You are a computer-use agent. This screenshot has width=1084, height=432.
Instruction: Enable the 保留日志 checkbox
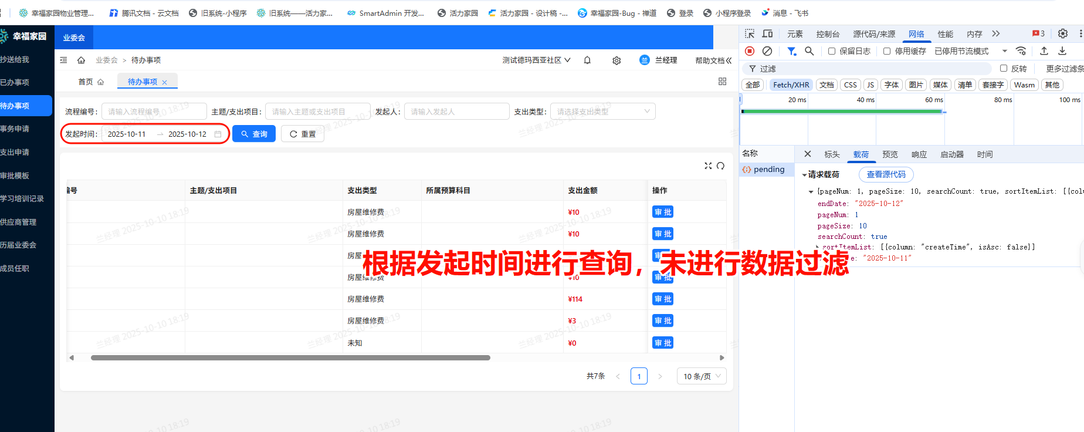coord(832,51)
